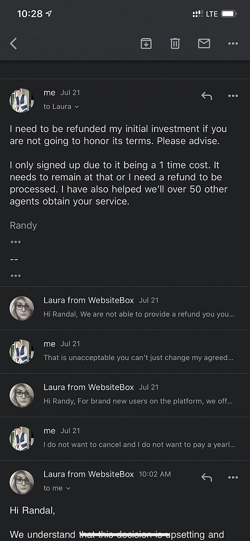The width and height of the screenshot is (250, 541).
Task: Delete conversation with the trash icon
Action: pos(175,43)
